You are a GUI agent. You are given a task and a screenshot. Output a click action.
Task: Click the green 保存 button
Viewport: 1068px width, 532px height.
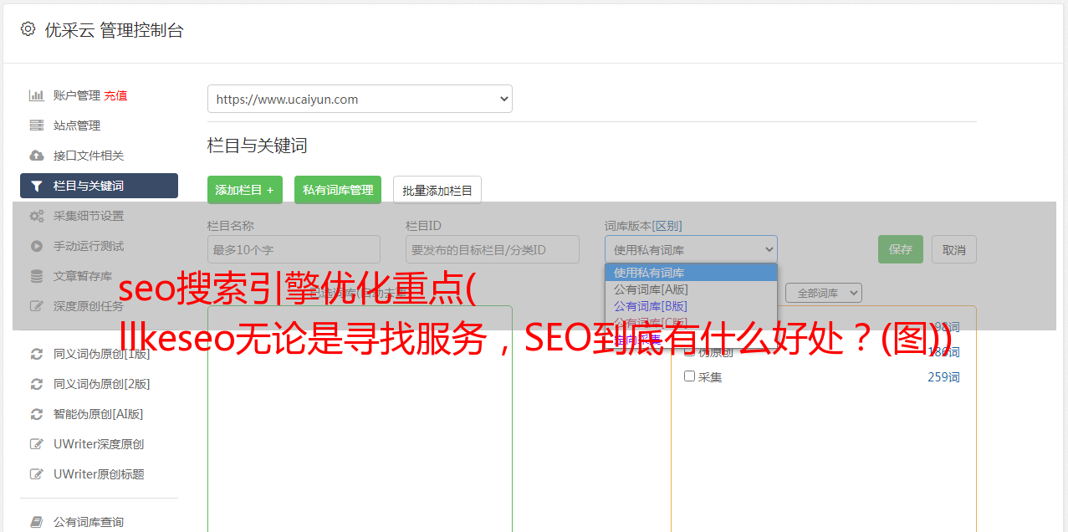901,249
